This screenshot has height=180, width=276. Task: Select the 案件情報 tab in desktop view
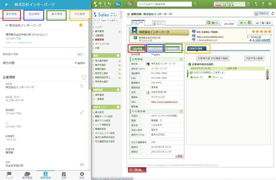(x=173, y=49)
